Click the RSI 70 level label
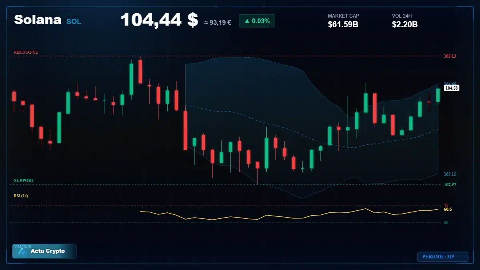 (446, 205)
